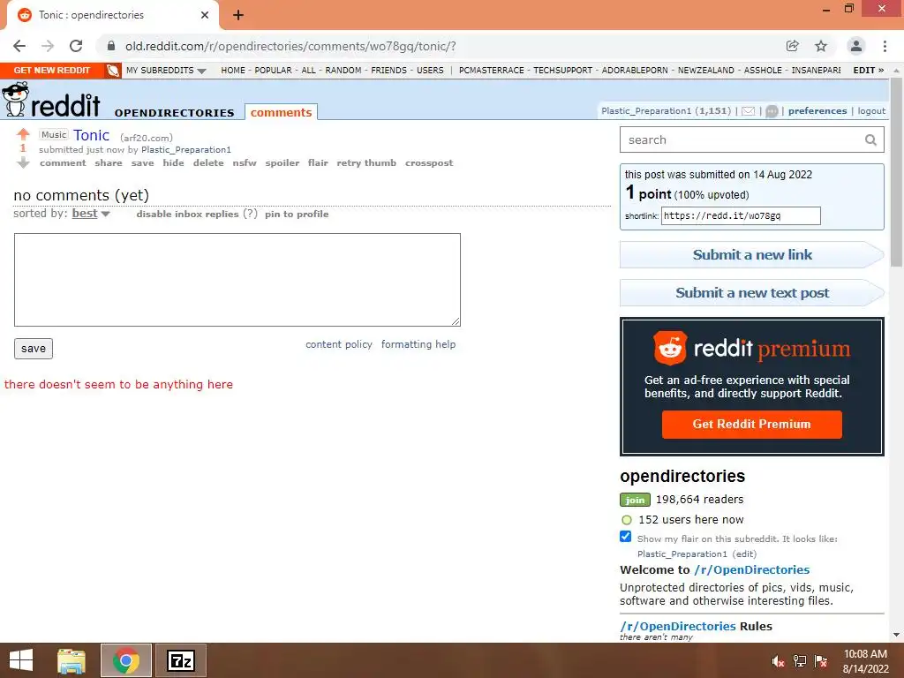Click the new reddit icon beside GET NEW REDDIT
The width and height of the screenshot is (904, 678).
pyautogui.click(x=113, y=71)
